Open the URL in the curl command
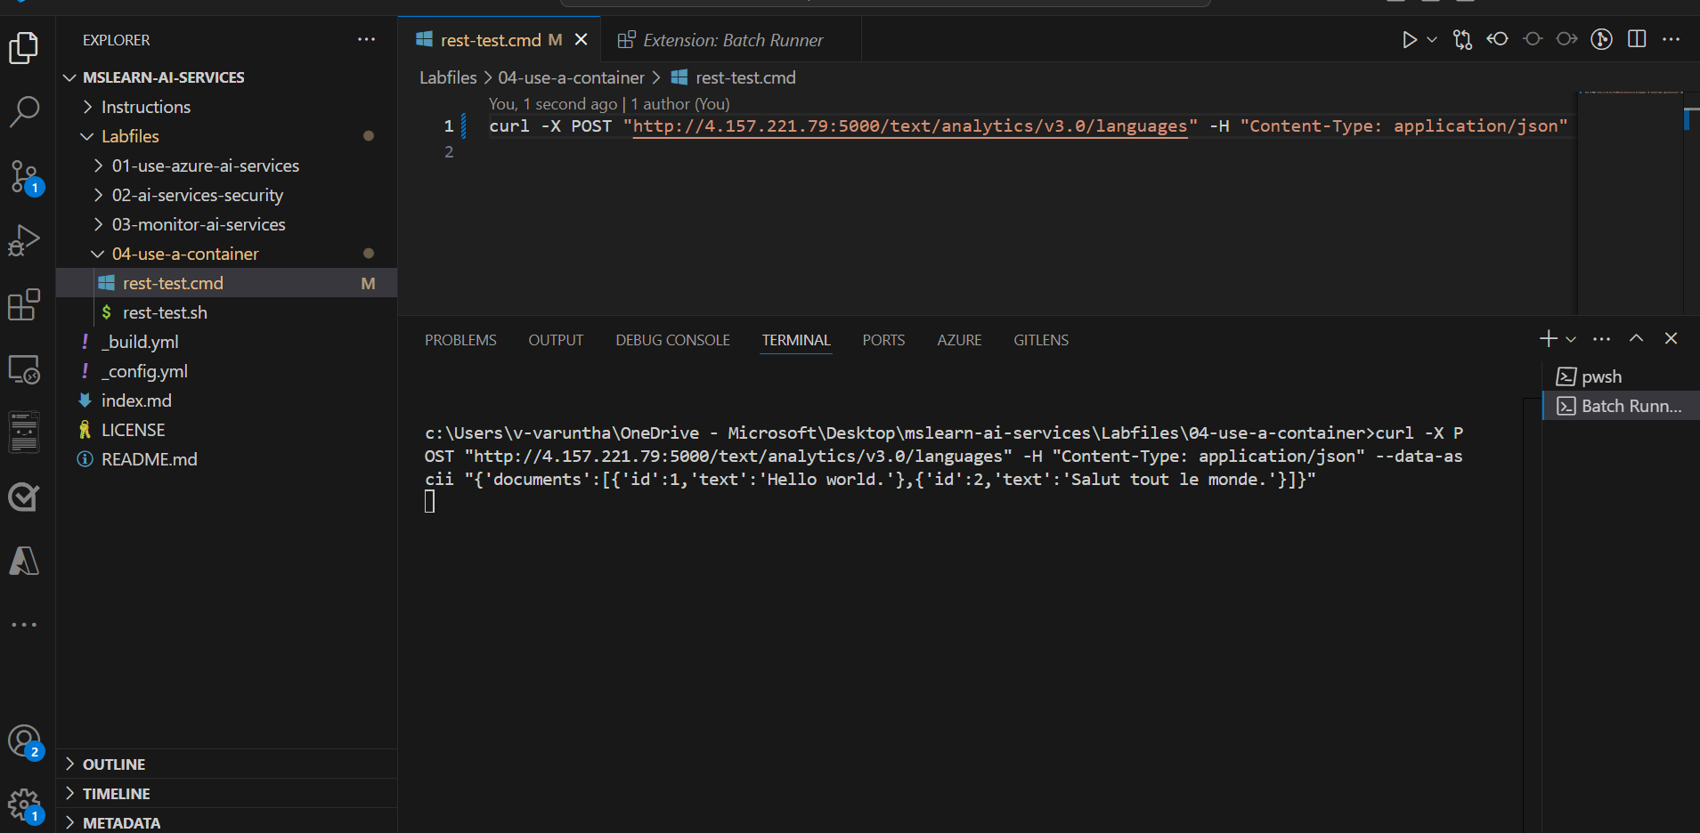 point(910,126)
